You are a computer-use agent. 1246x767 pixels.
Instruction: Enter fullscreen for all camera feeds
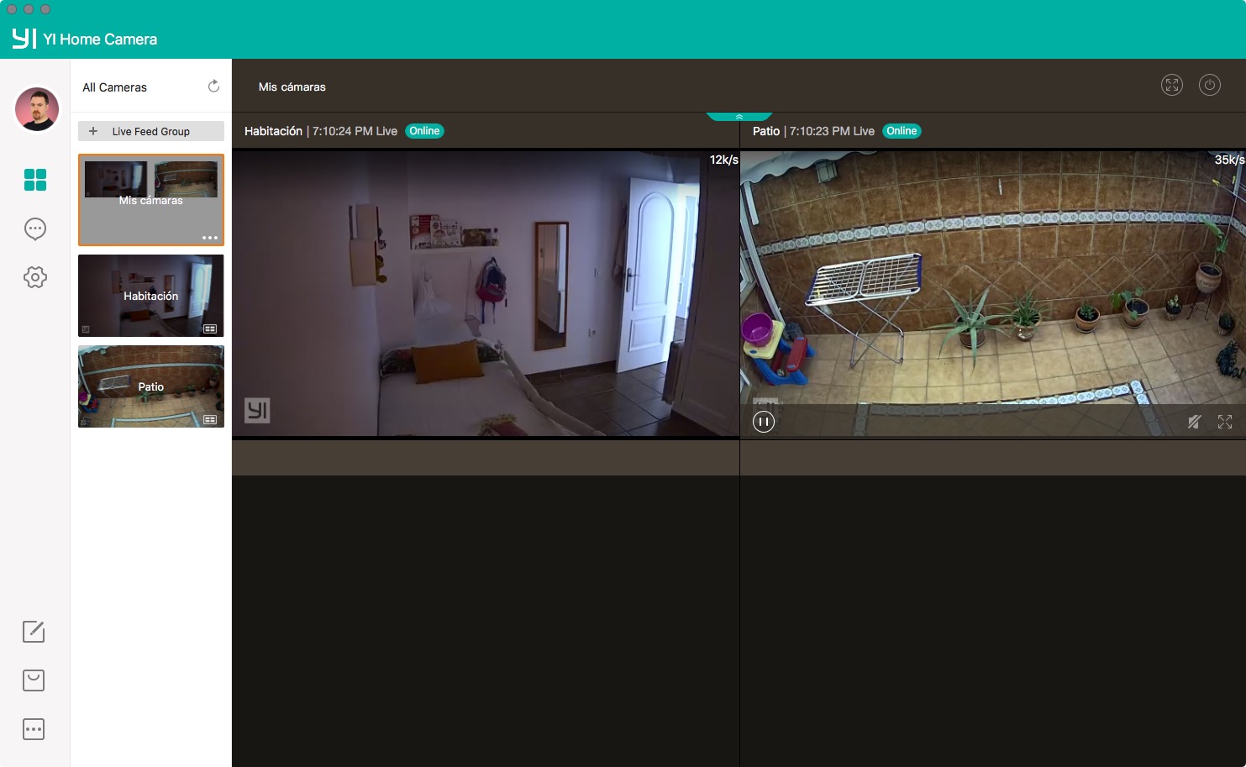pos(1171,85)
